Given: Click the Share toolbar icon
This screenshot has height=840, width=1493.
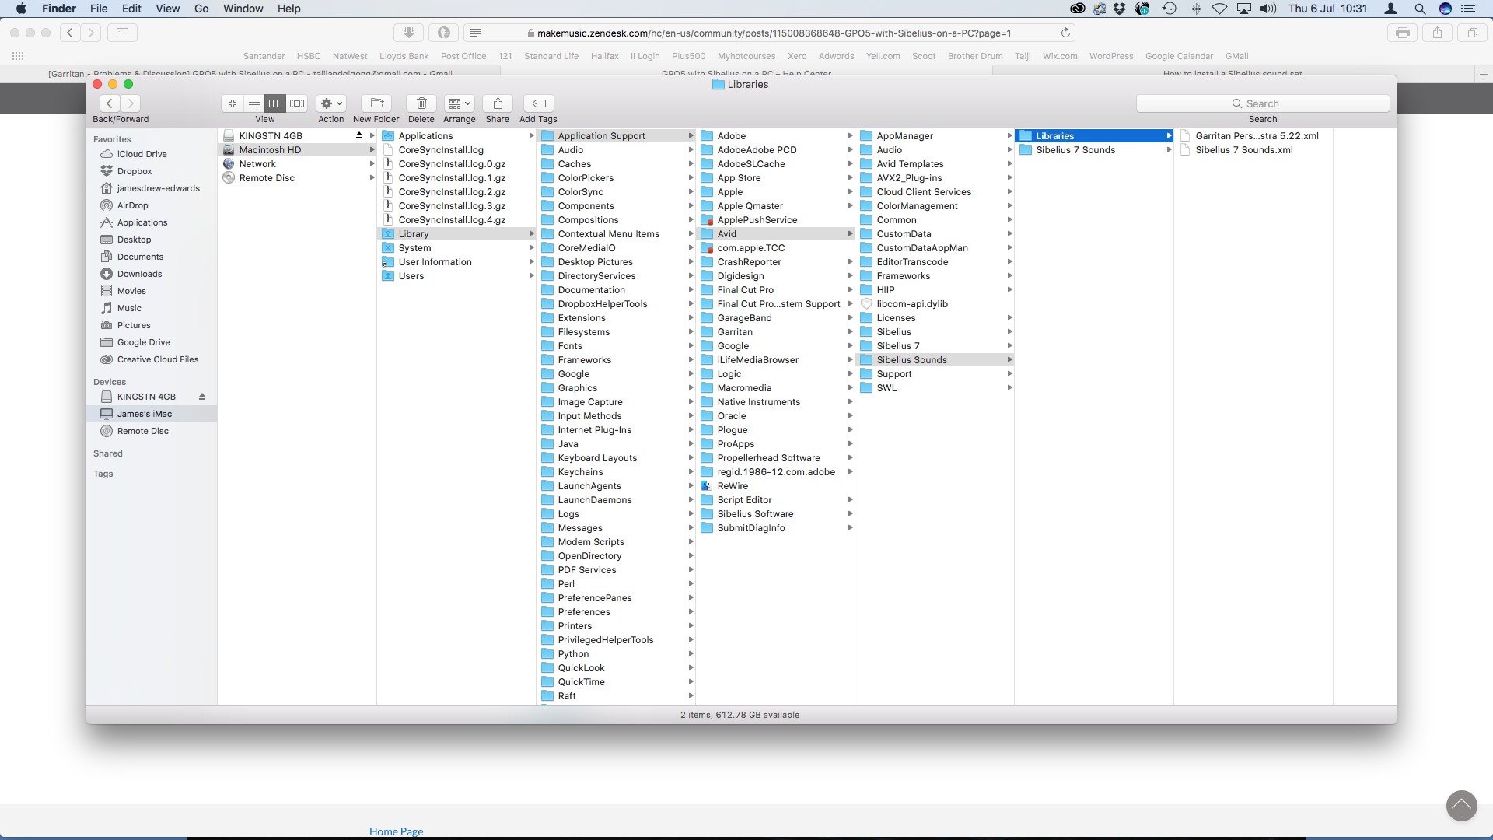Looking at the screenshot, I should pos(498,103).
